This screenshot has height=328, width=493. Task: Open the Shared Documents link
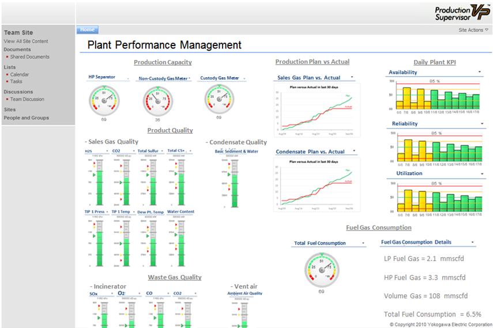pos(29,57)
